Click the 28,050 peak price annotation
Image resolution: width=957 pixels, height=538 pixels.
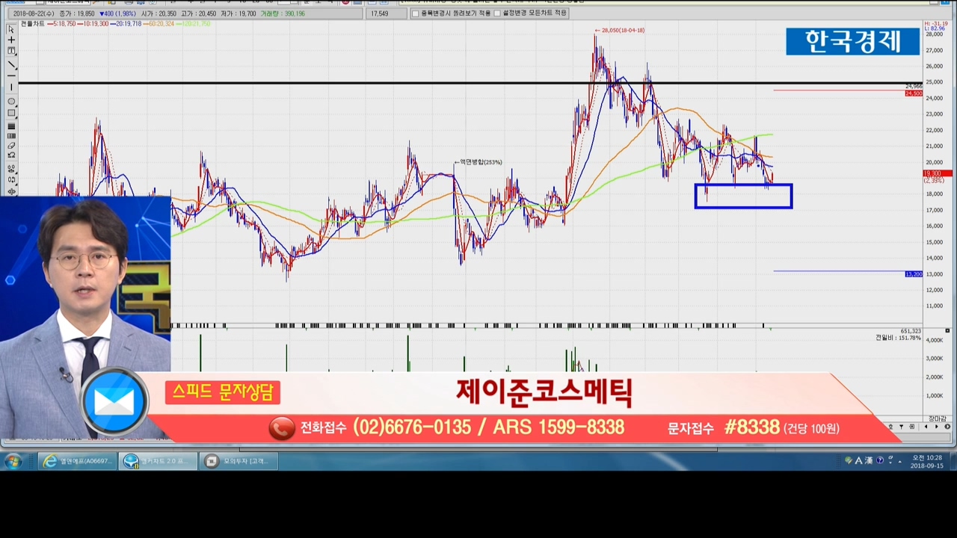click(x=622, y=31)
